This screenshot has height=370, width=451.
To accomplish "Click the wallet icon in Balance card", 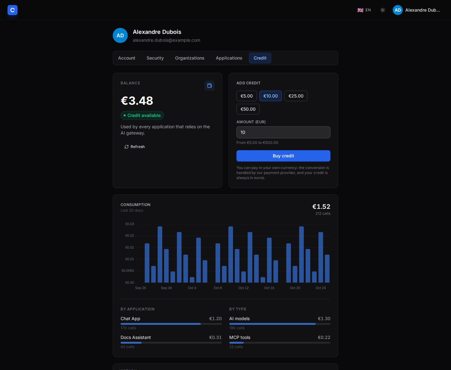I will [210, 86].
